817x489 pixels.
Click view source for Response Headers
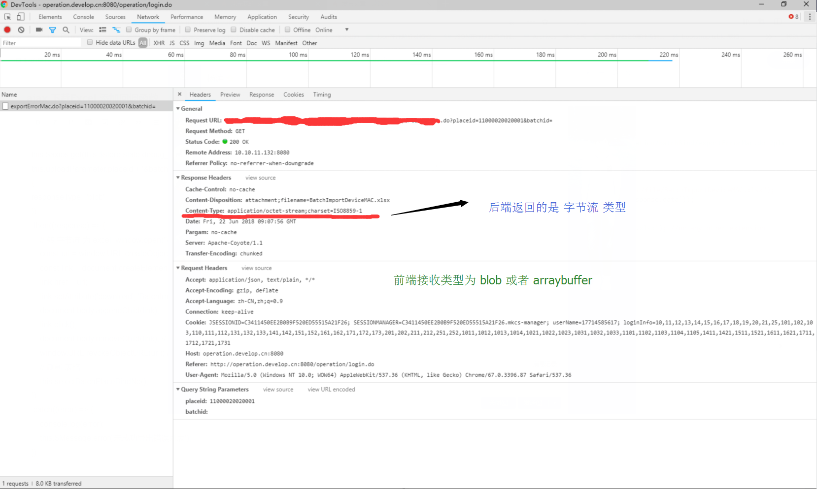coord(261,178)
